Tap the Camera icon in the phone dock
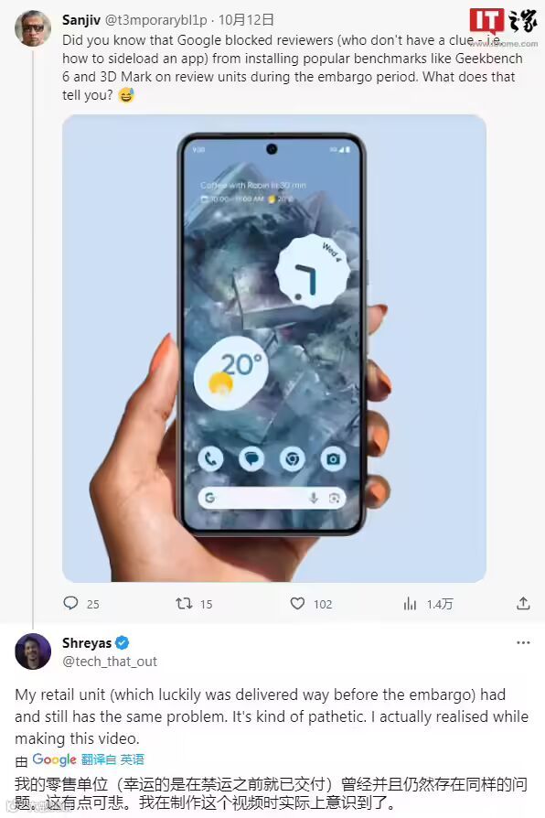The height and width of the screenshot is (818, 545). (x=333, y=457)
